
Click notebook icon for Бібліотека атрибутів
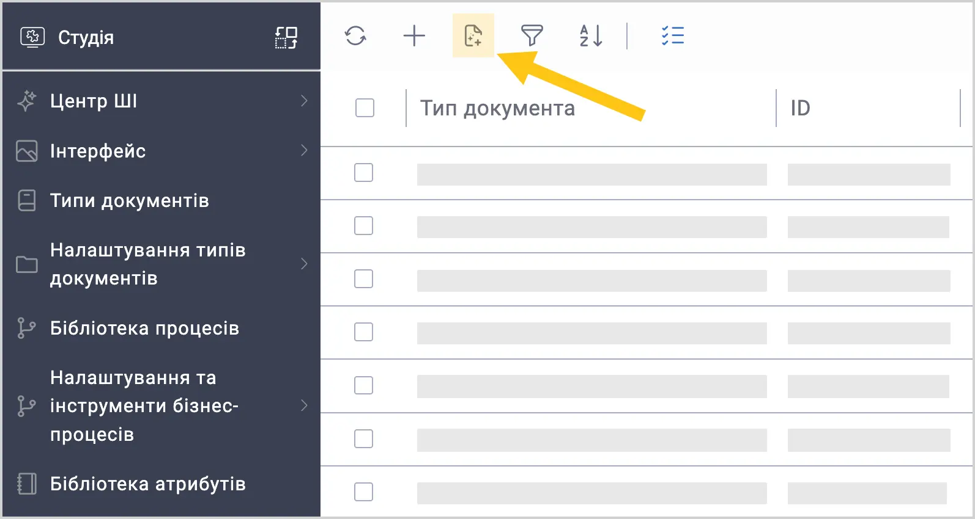tap(26, 484)
